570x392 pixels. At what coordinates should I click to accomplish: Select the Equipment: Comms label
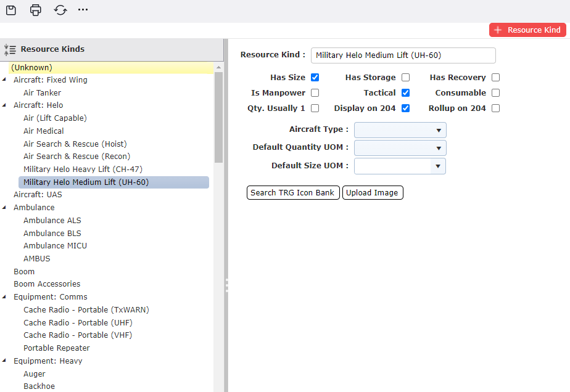(50, 297)
